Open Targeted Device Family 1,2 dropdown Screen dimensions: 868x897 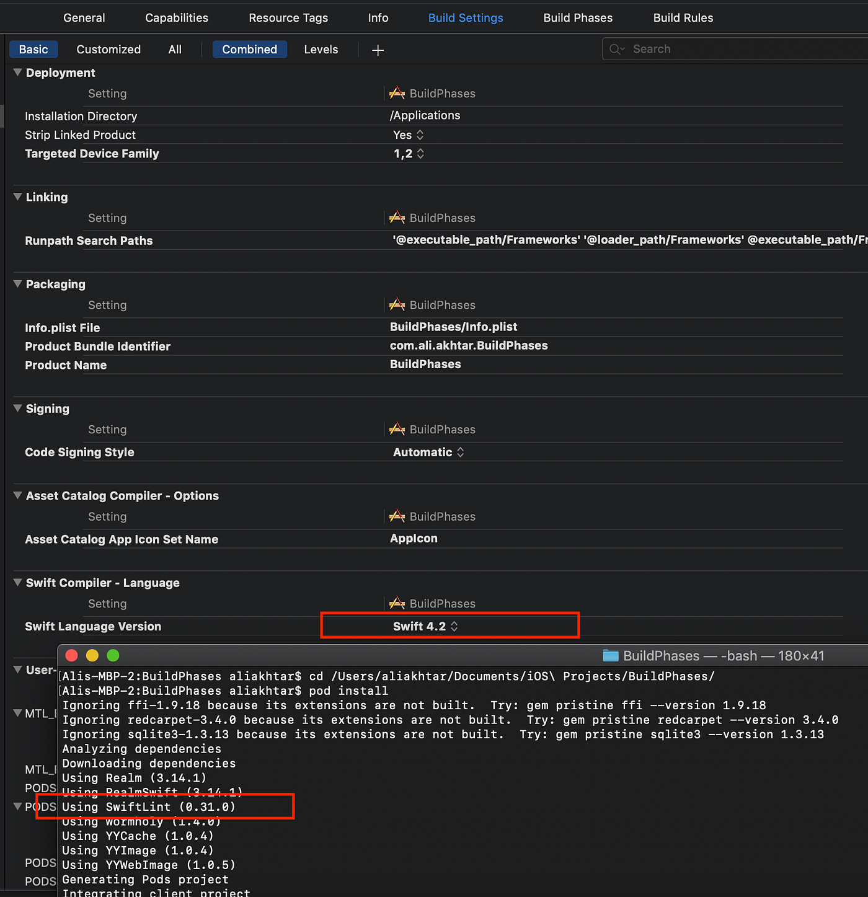tap(409, 153)
